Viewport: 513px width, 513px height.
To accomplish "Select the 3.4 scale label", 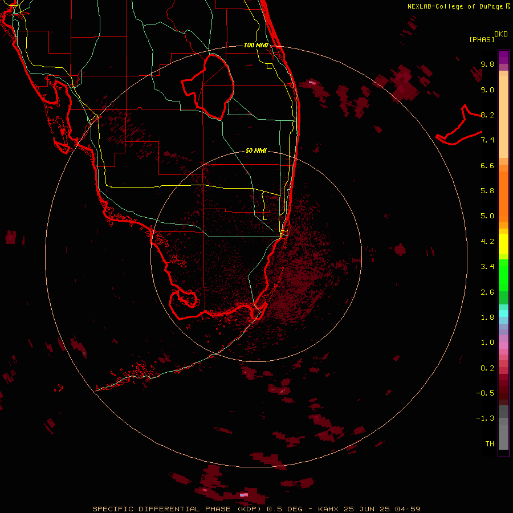I will point(487,267).
